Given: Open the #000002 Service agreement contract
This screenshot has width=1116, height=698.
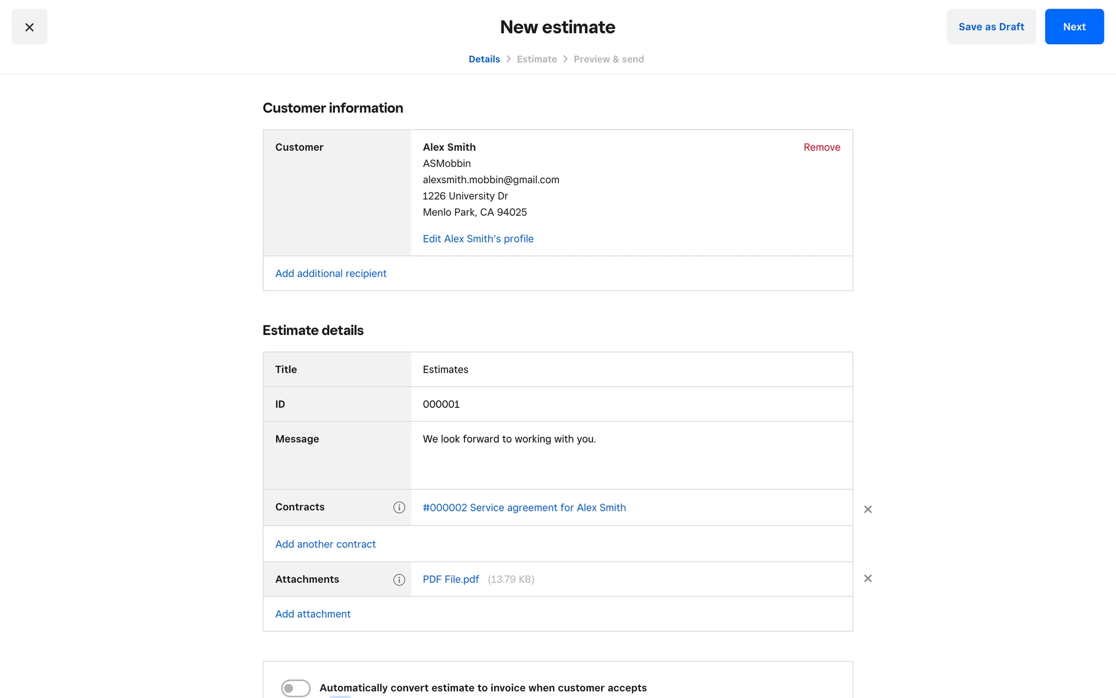Looking at the screenshot, I should pyautogui.click(x=524, y=507).
